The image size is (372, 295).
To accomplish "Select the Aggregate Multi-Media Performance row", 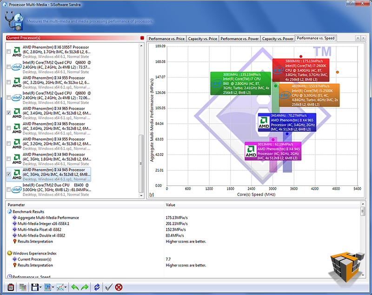I will 183,218.
